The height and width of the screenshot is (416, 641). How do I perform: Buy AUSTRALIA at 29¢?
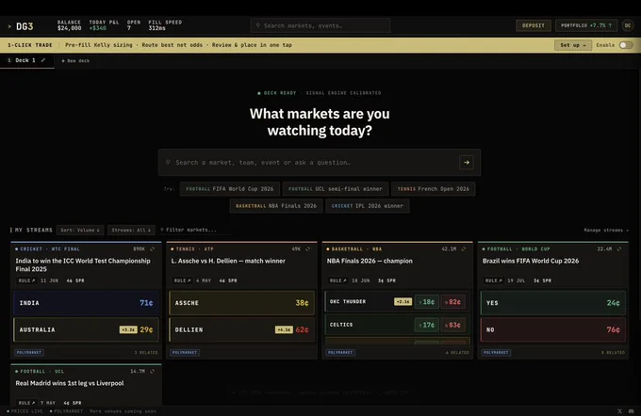click(x=87, y=329)
